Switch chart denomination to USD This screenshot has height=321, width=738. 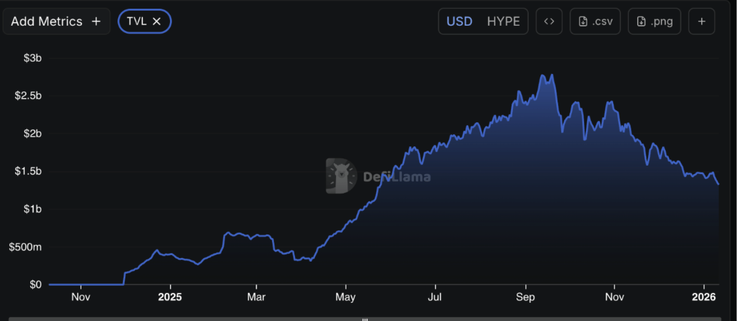pyautogui.click(x=459, y=22)
